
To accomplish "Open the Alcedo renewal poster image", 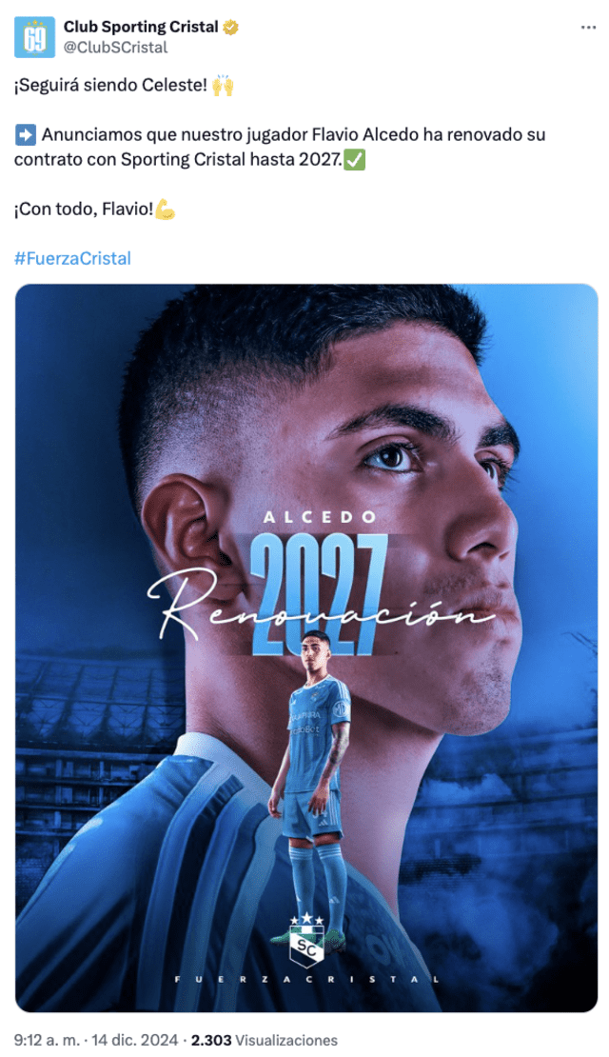I will [306, 648].
